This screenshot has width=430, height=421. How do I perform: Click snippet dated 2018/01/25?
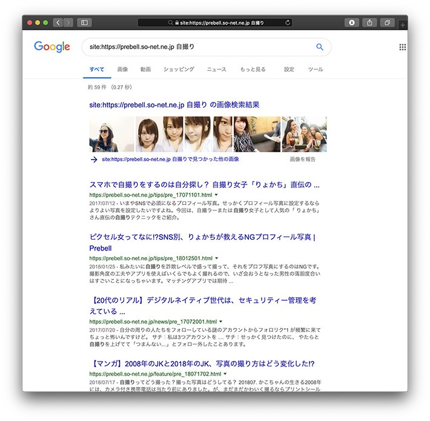(205, 274)
